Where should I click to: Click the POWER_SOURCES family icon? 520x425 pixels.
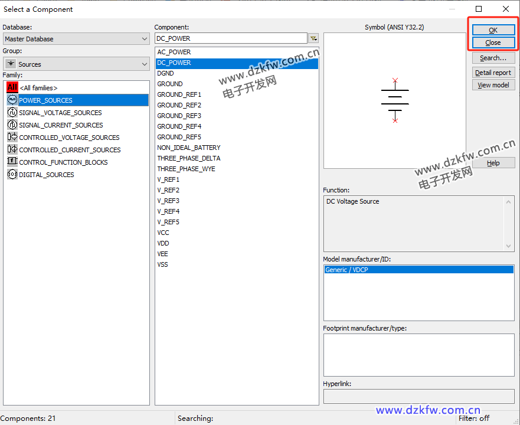[12, 100]
